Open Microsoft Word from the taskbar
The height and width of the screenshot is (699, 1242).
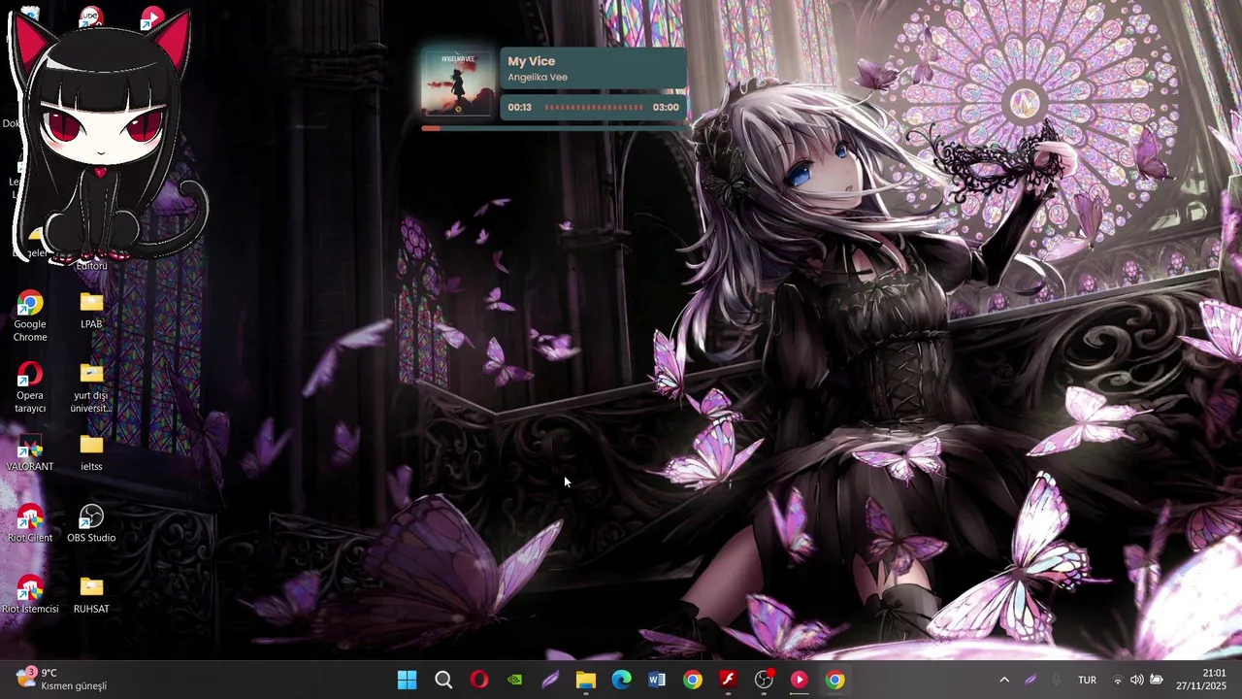(657, 680)
